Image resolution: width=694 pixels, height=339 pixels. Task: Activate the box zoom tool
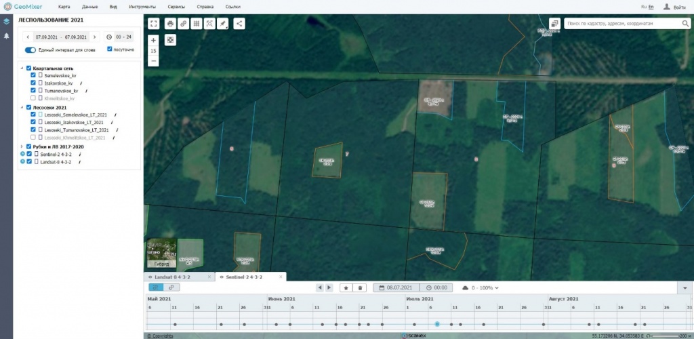point(209,24)
